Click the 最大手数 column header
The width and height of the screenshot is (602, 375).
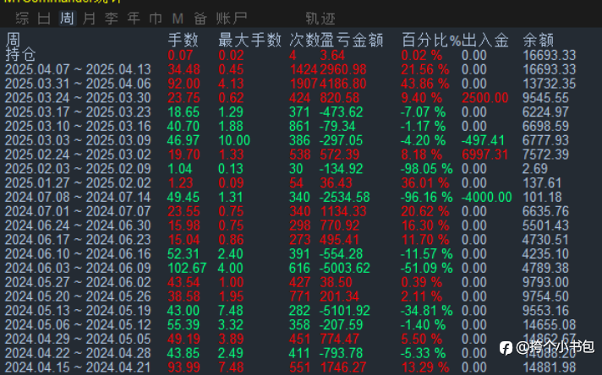(x=250, y=40)
